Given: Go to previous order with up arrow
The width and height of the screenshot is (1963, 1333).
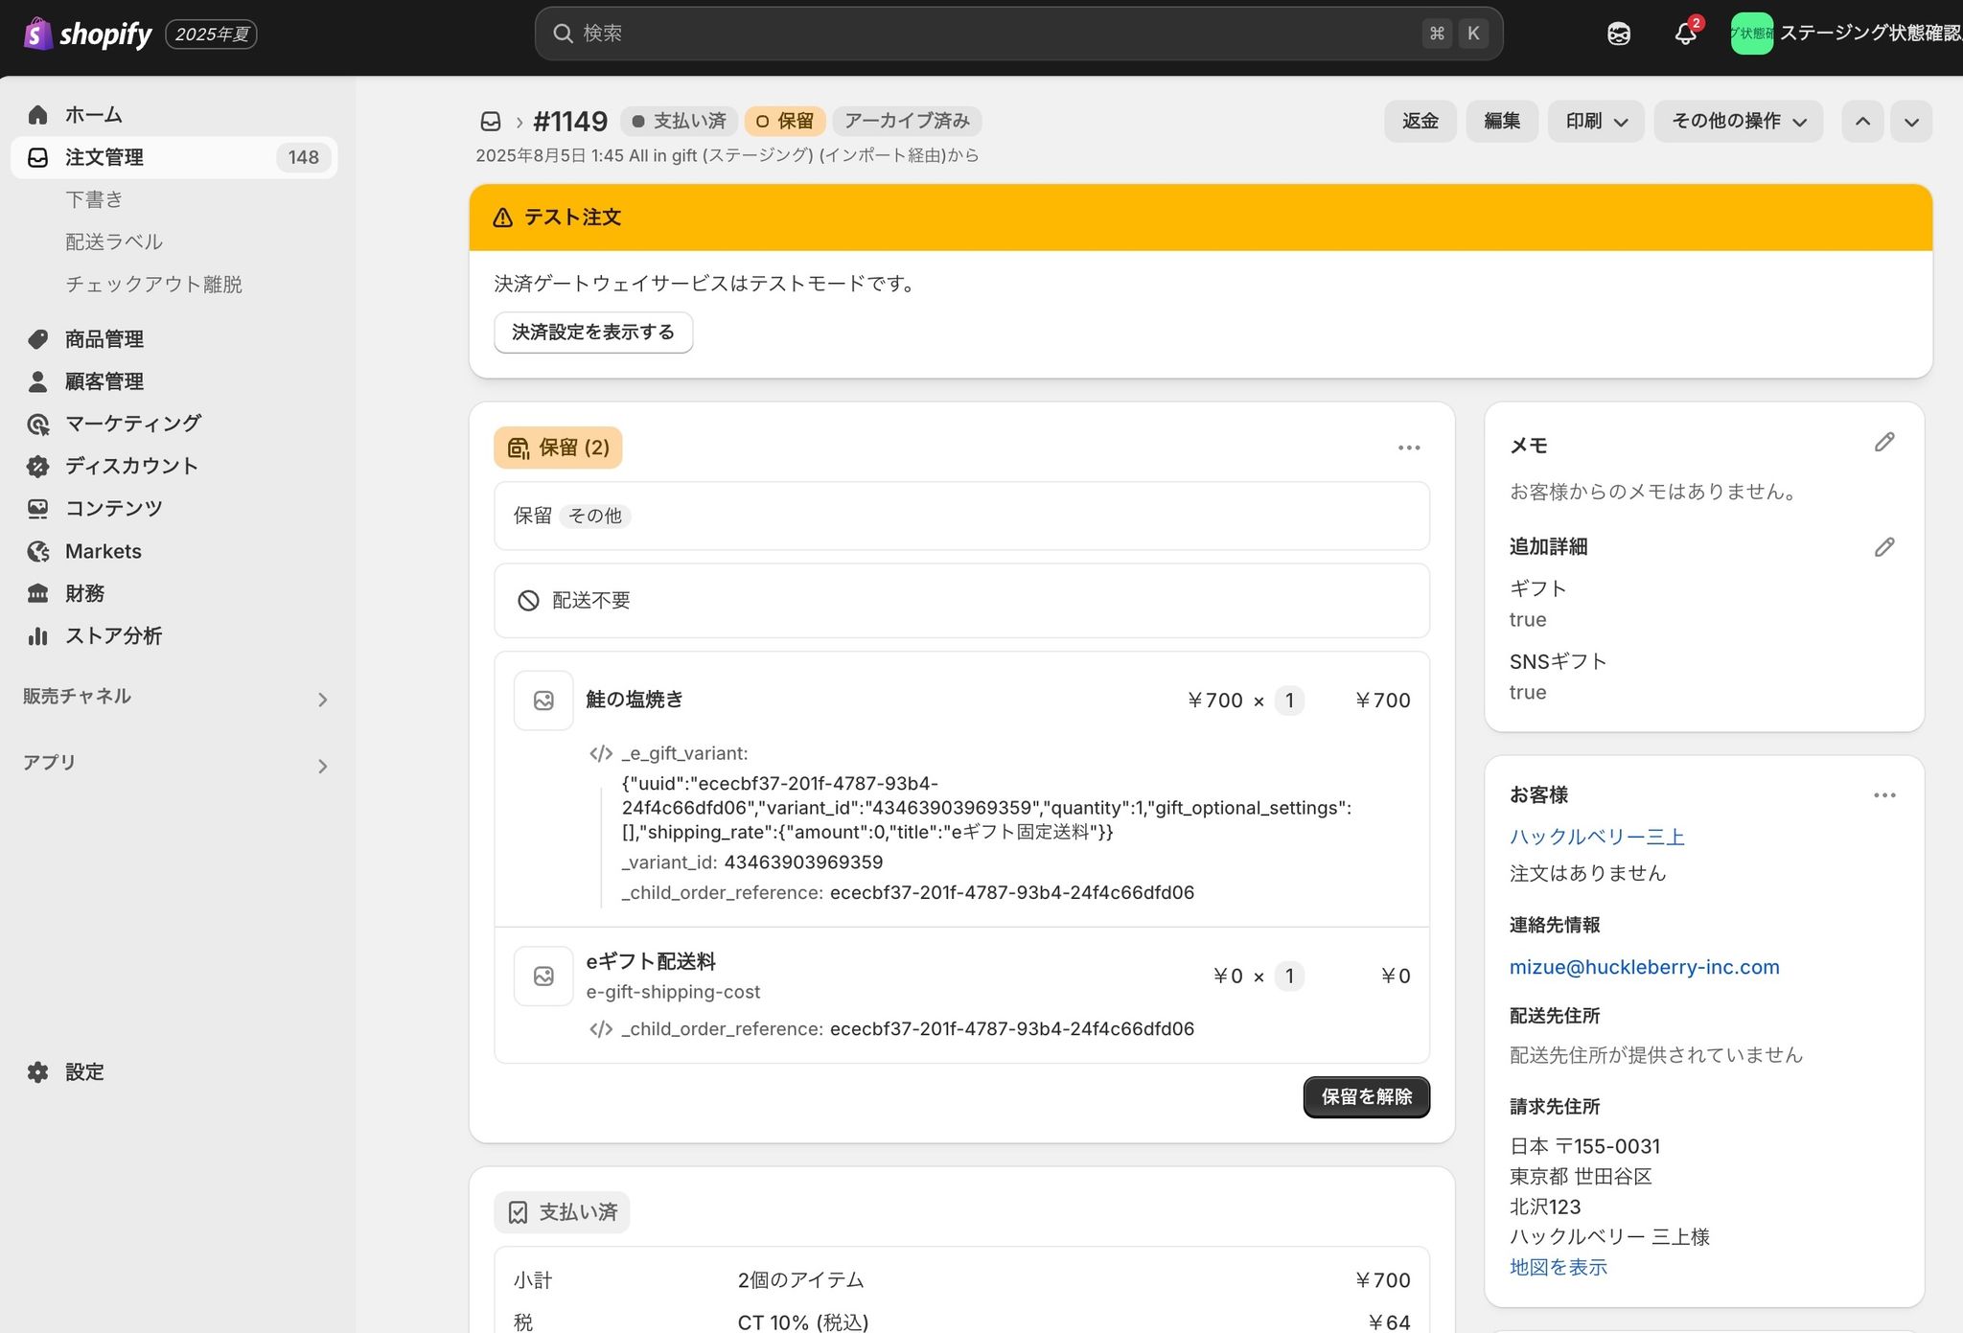Looking at the screenshot, I should 1862,122.
